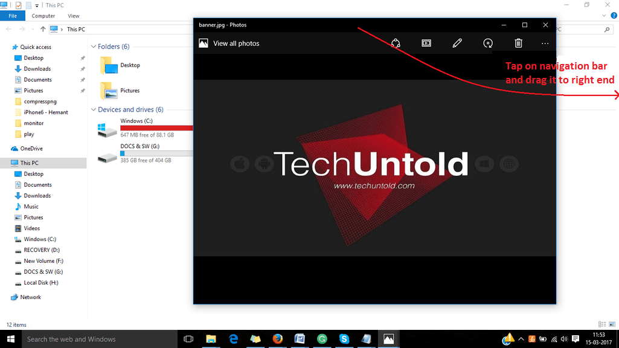Open the View ribbon tab
This screenshot has height=348, width=619.
click(74, 16)
